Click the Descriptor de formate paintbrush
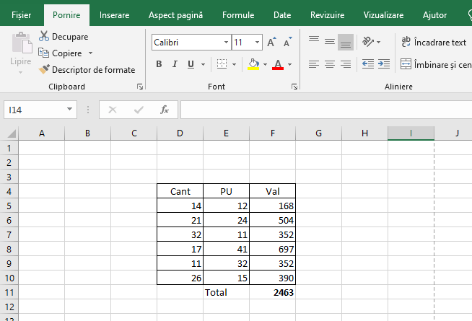 [44, 70]
